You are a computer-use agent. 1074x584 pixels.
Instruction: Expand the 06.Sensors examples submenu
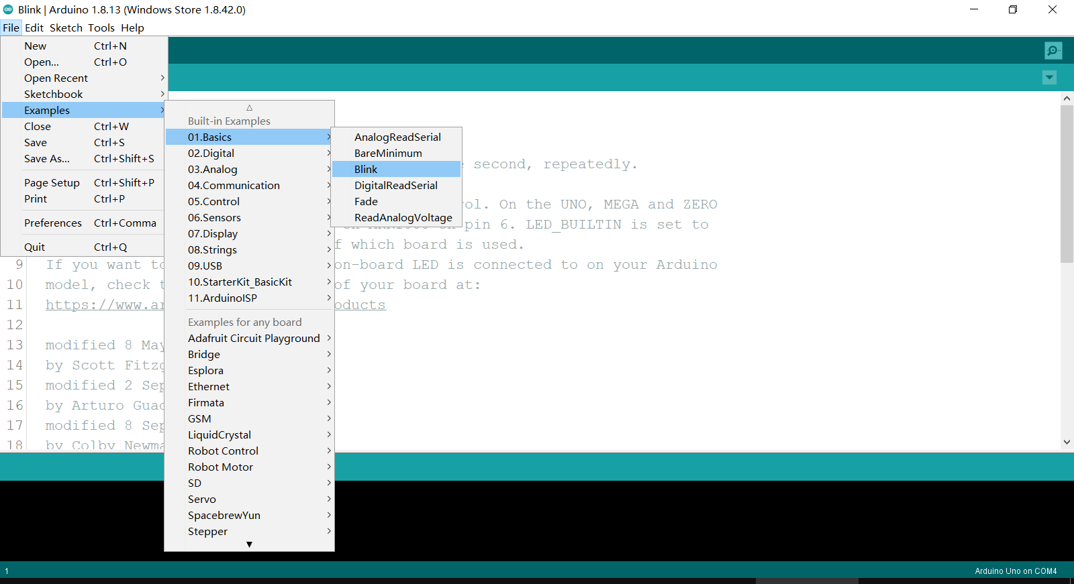pyautogui.click(x=249, y=217)
